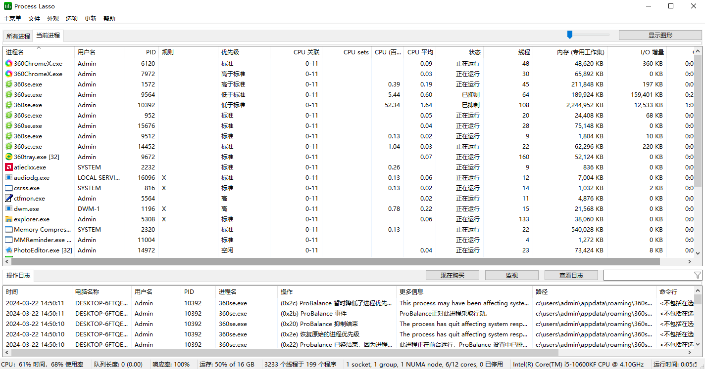Click the 显示图形 button
705x369 pixels.
pyautogui.click(x=660, y=35)
